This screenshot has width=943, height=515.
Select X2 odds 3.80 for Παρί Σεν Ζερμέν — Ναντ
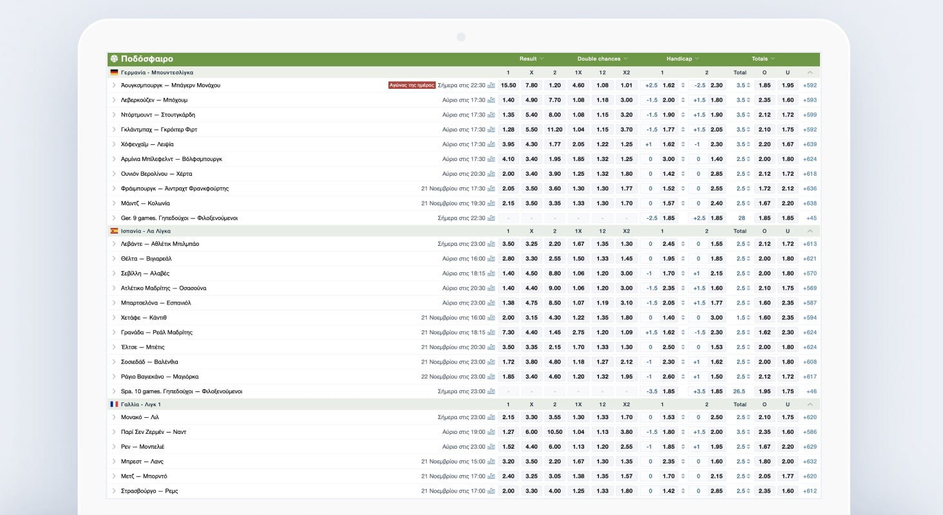[x=627, y=432]
